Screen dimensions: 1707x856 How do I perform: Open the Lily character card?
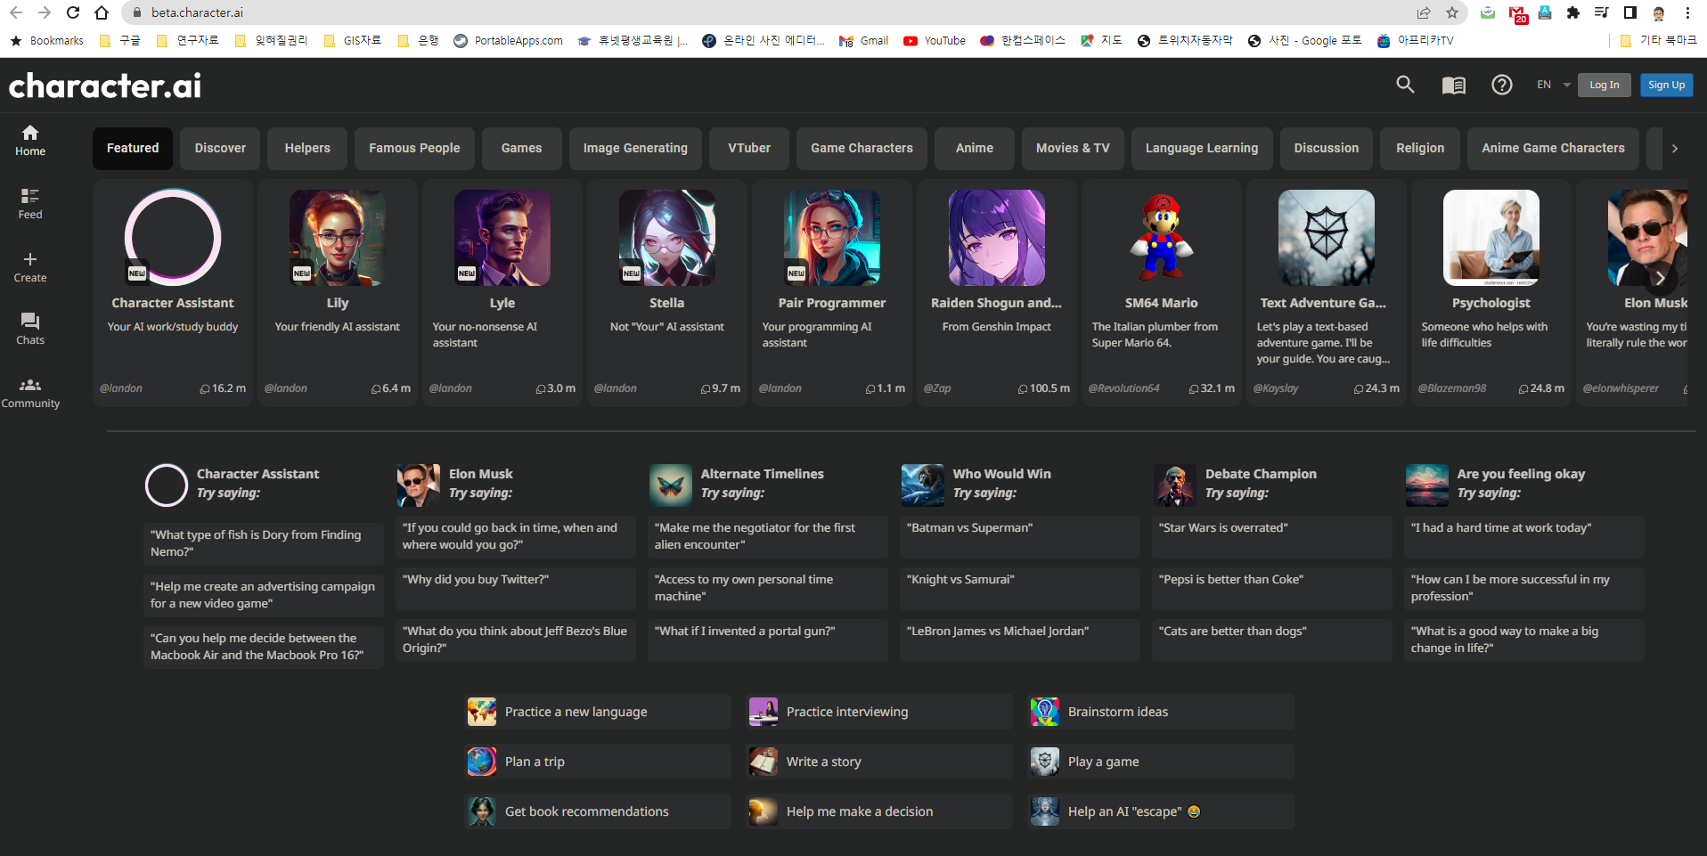pyautogui.click(x=338, y=293)
